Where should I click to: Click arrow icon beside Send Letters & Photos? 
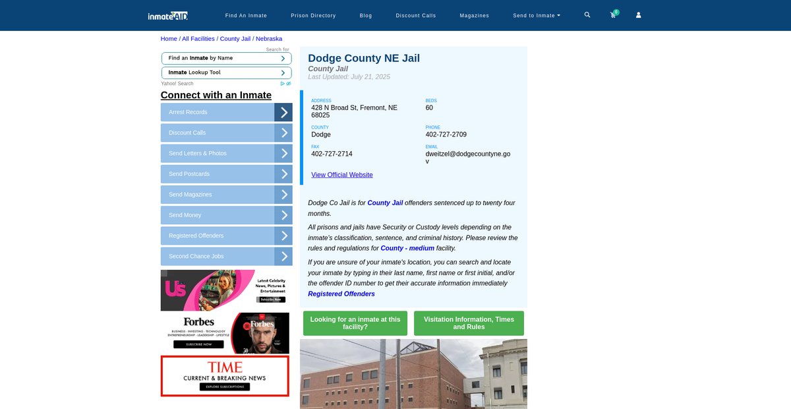click(283, 153)
